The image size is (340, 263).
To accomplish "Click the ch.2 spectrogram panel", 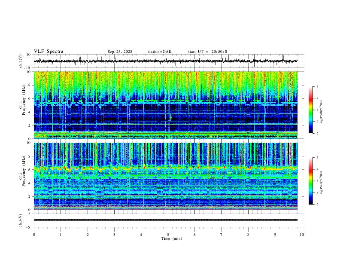I will 165,176.
